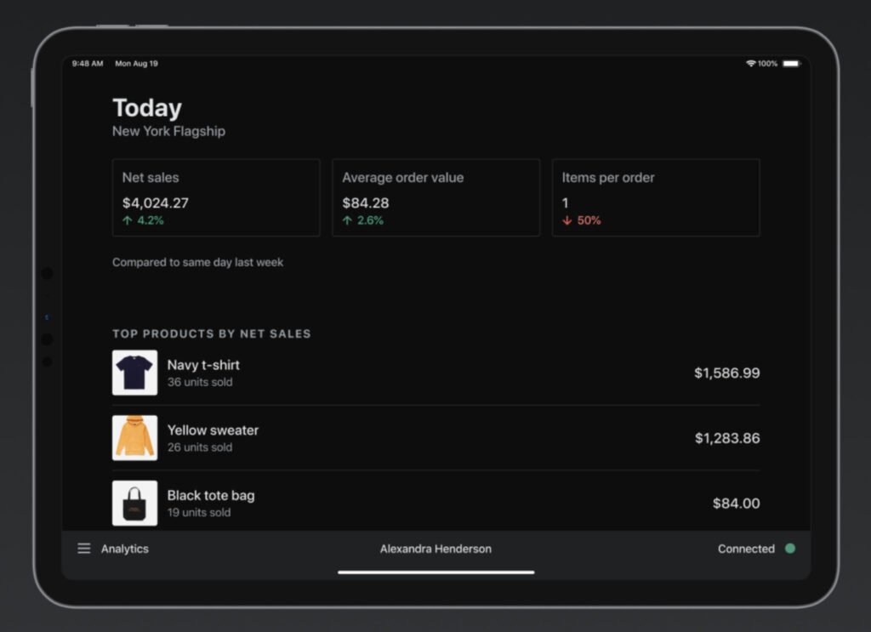Tap the battery icon in status bar
Image resolution: width=871 pixels, height=632 pixels.
[x=791, y=64]
